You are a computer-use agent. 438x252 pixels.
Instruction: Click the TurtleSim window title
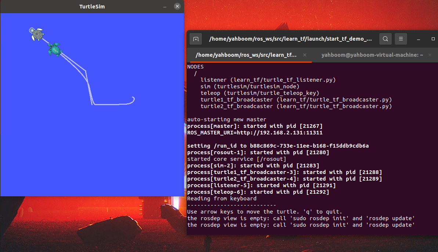point(92,7)
